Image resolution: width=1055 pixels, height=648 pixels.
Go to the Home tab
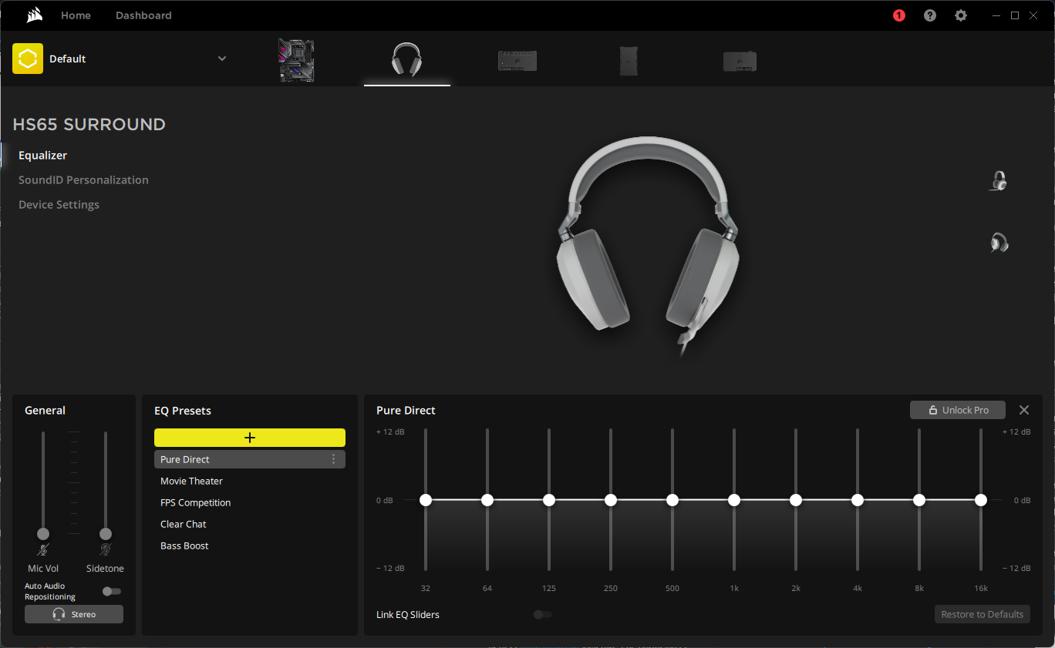point(76,15)
